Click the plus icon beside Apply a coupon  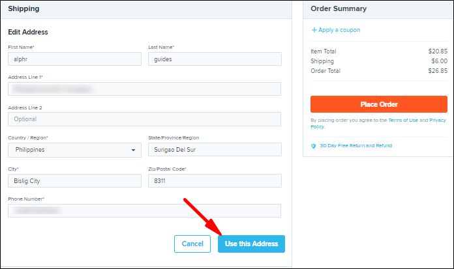pos(314,30)
